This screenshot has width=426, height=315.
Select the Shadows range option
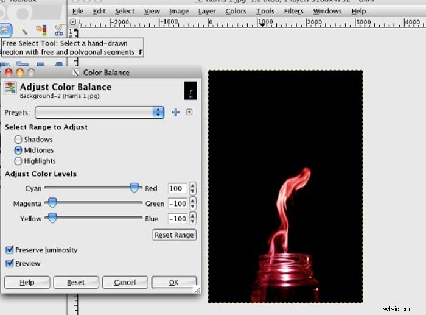click(18, 140)
